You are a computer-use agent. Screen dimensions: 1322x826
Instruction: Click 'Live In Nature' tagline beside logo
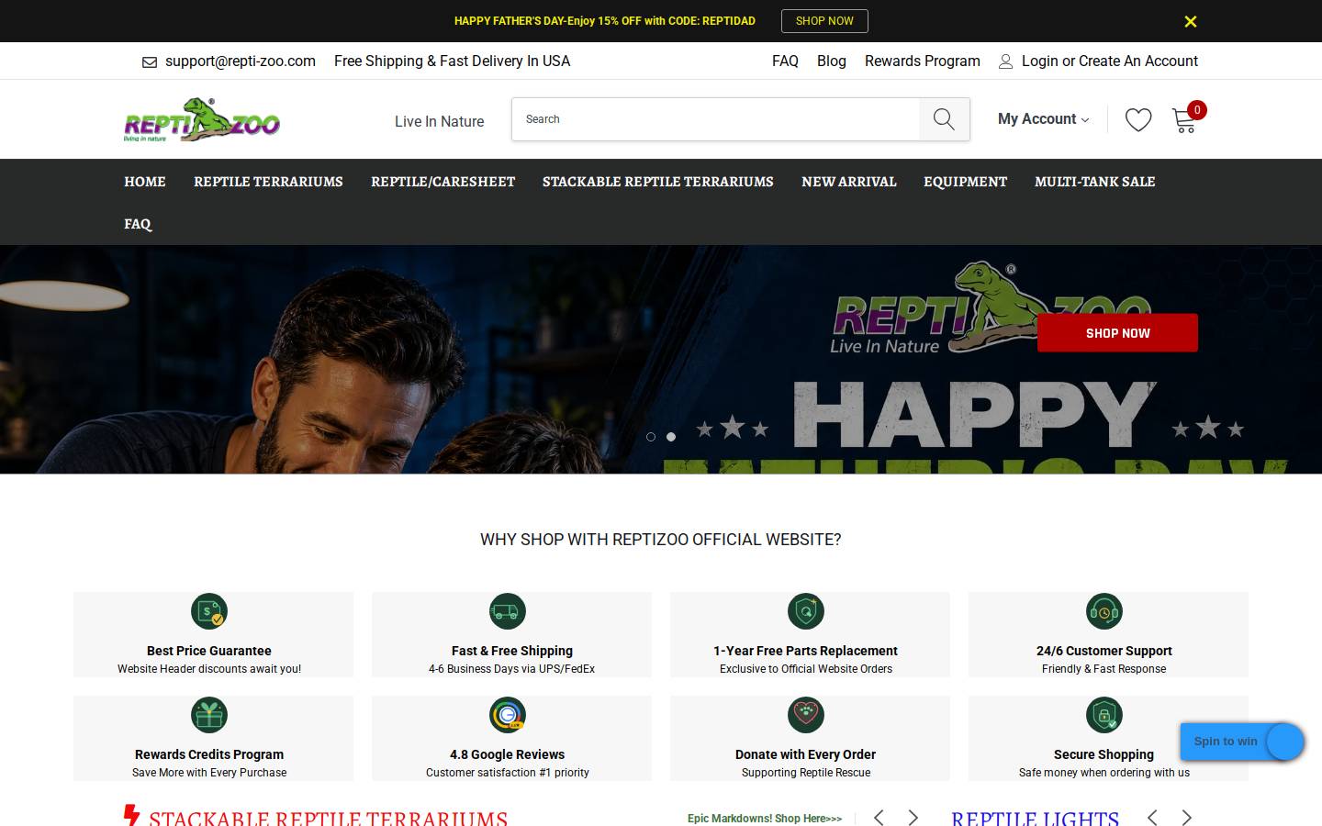440,121
